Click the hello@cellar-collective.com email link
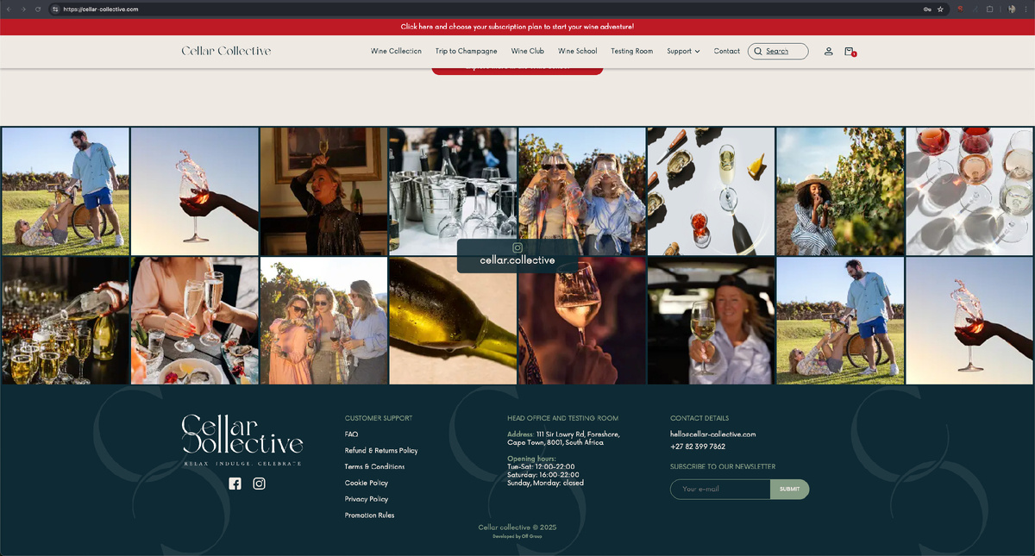This screenshot has height=556, width=1035. (712, 434)
